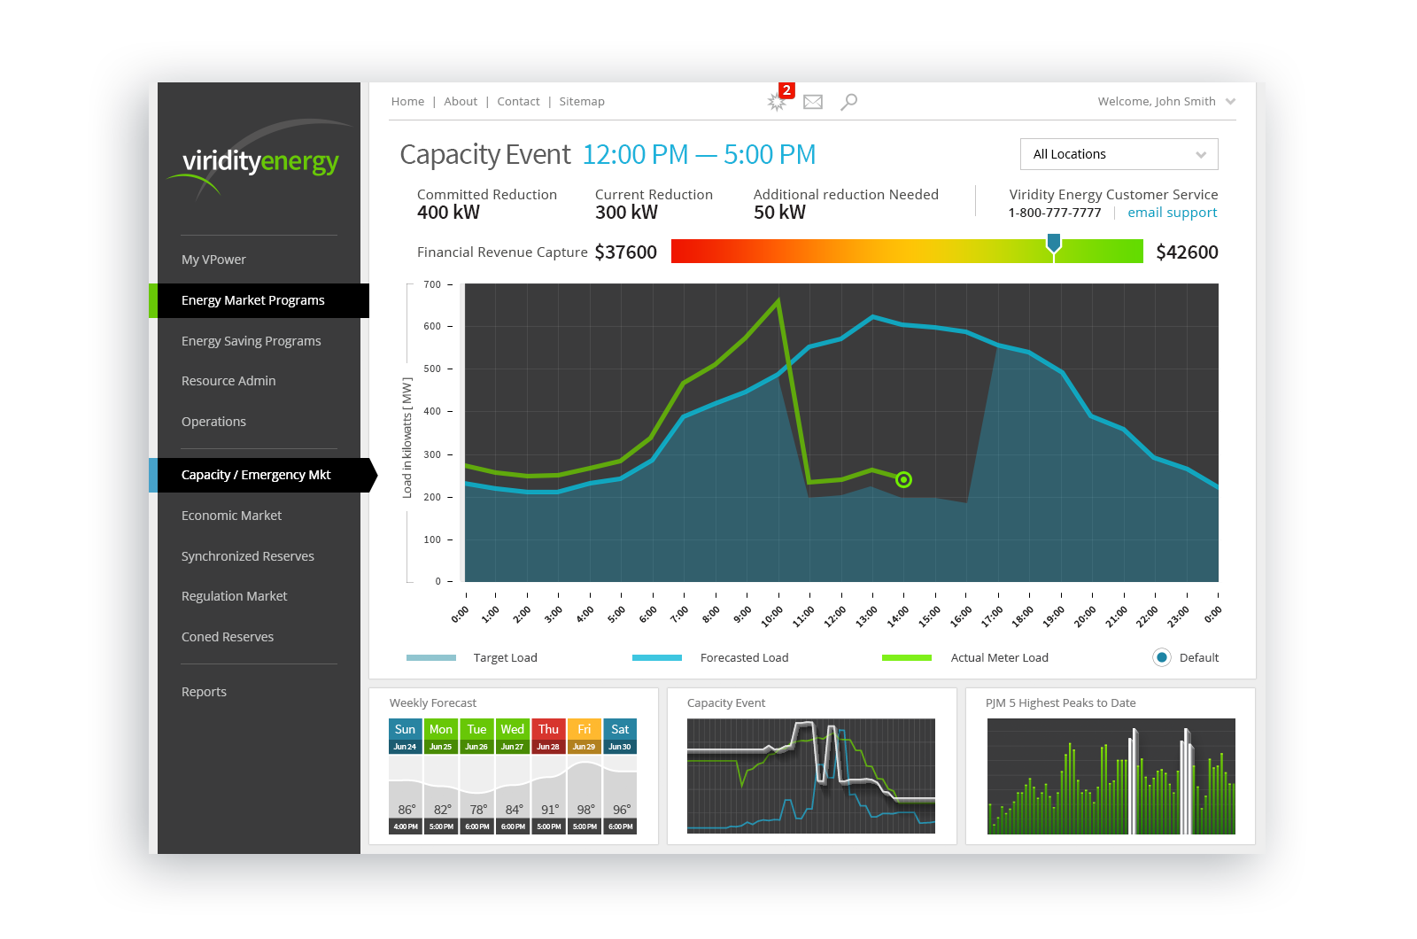This screenshot has width=1417, height=939.
Task: Open the mail envelope icon
Action: click(x=813, y=102)
